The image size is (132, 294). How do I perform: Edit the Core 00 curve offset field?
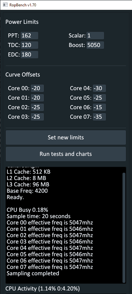(37, 88)
